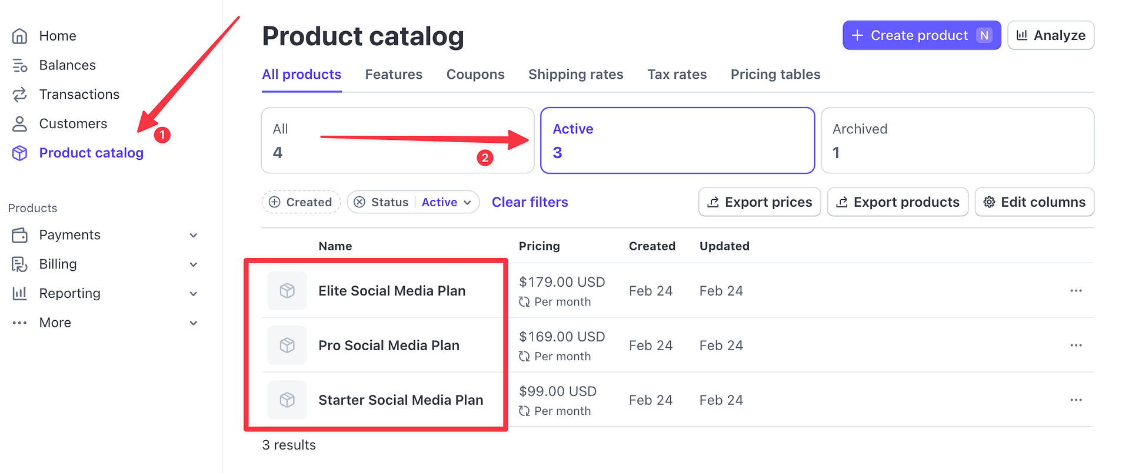Viewport: 1129px width, 473px height.
Task: Click the Export products button
Action: point(898,202)
